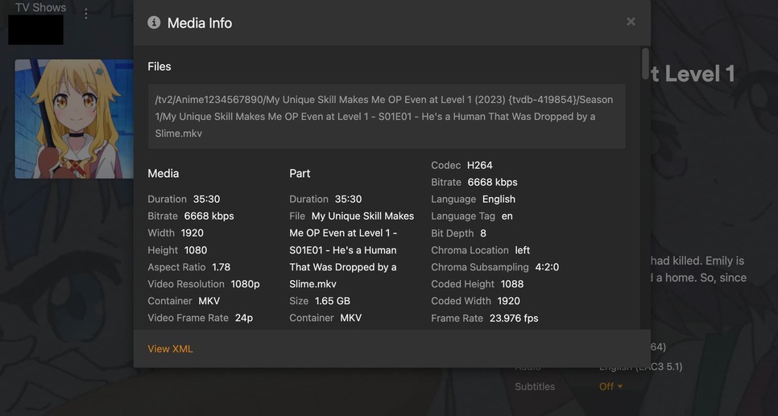Click the Codec H264 value

click(x=479, y=165)
